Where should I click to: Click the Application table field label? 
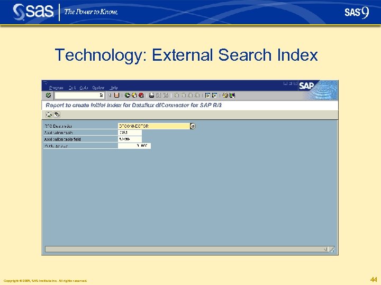click(62, 139)
